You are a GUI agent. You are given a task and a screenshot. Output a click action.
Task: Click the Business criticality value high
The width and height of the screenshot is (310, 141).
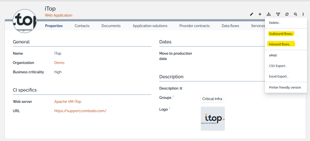point(58,72)
